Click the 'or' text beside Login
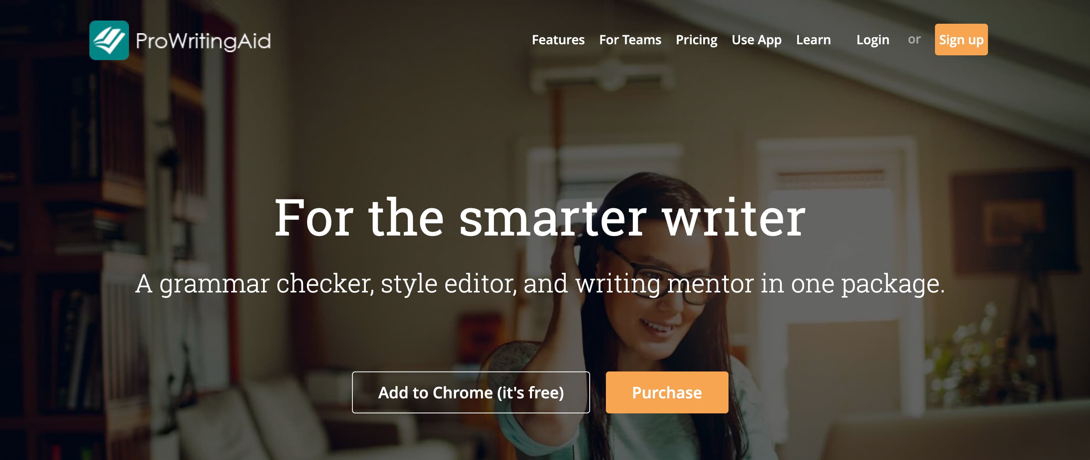The width and height of the screenshot is (1090, 460). point(914,39)
